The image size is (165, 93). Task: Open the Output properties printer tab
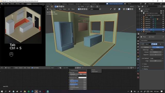(138, 44)
